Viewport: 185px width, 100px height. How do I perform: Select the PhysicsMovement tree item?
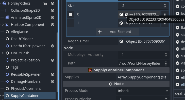pos(26,89)
